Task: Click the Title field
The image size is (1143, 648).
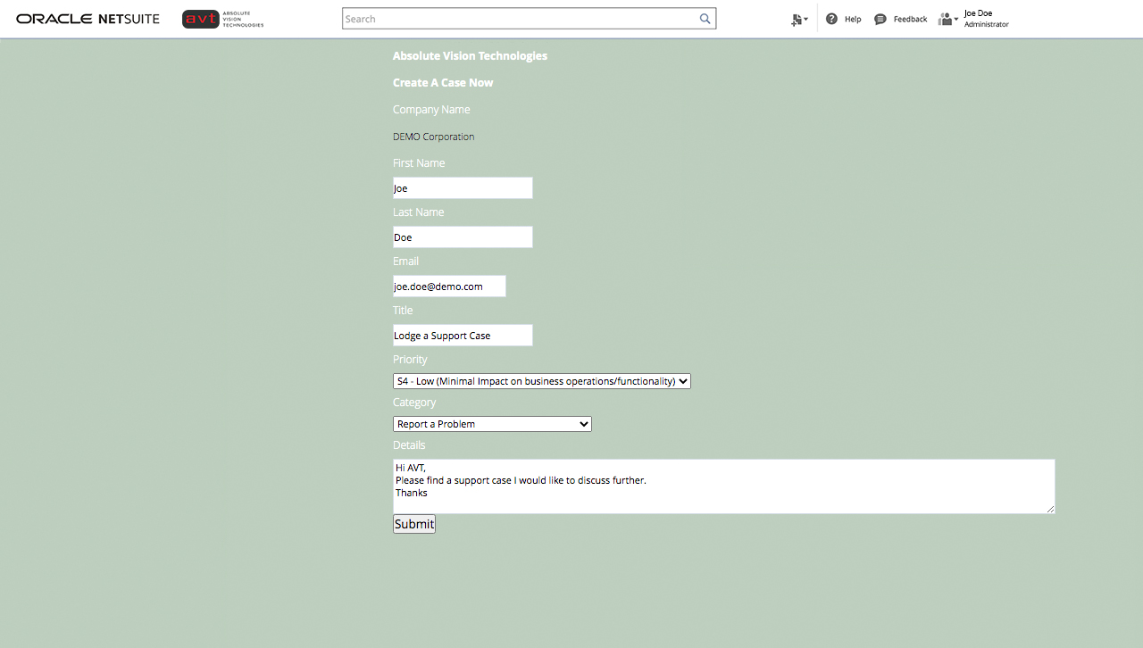Action: coord(462,335)
